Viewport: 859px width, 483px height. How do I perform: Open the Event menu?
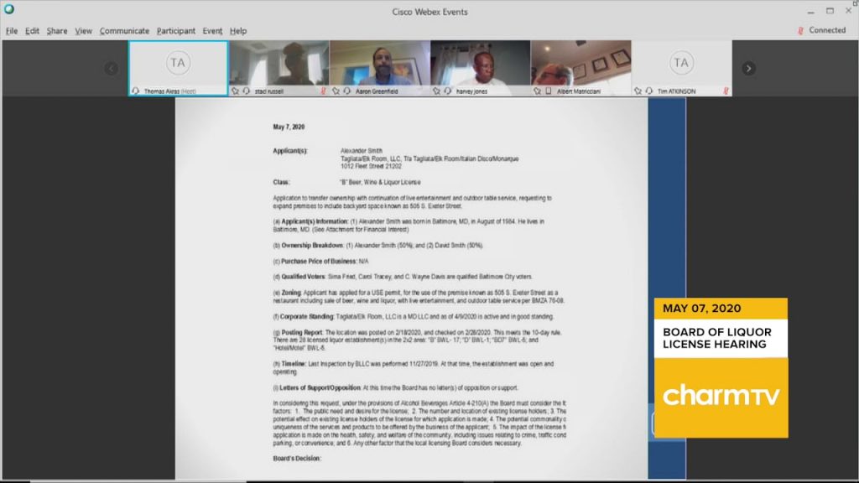212,31
